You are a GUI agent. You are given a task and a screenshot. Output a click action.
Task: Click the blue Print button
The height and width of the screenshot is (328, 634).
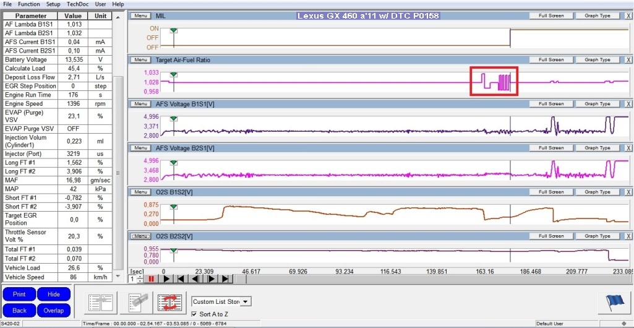click(x=19, y=294)
